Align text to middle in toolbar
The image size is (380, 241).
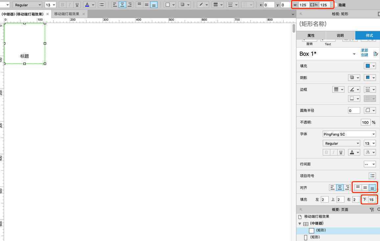pyautogui.click(x=147, y=5)
